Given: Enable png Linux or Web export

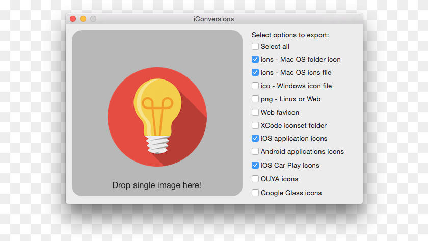Looking at the screenshot, I should pyautogui.click(x=255, y=99).
